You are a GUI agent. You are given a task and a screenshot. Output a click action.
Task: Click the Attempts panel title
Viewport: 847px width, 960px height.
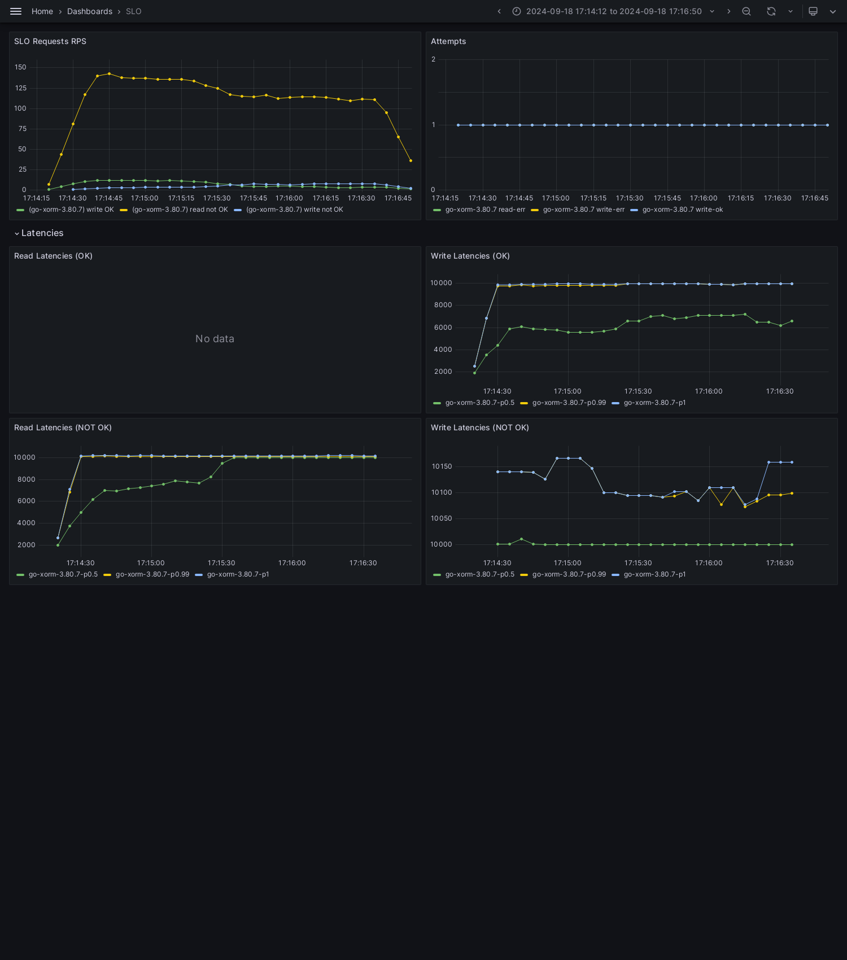click(x=448, y=41)
